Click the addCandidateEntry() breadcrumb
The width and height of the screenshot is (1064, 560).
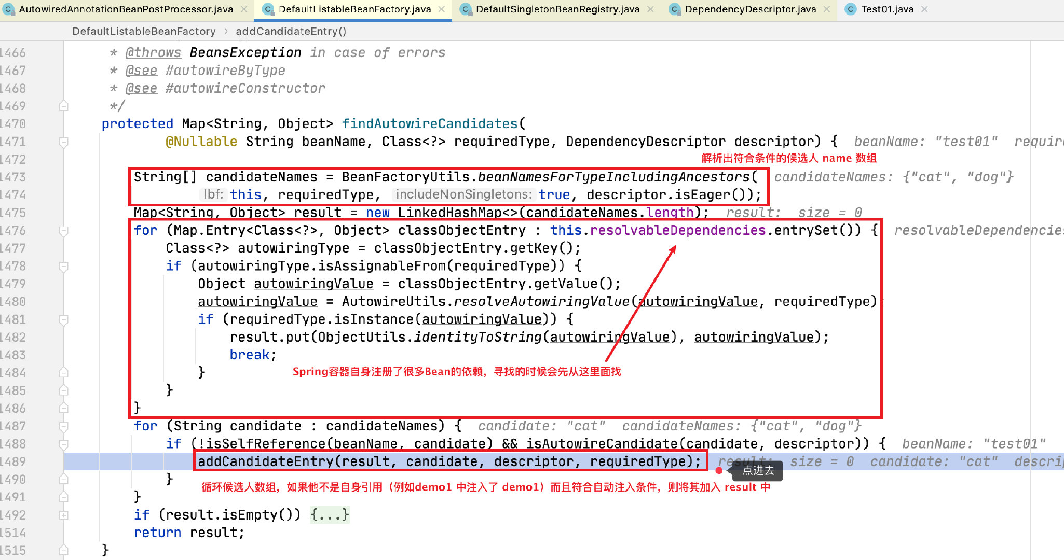coord(291,31)
